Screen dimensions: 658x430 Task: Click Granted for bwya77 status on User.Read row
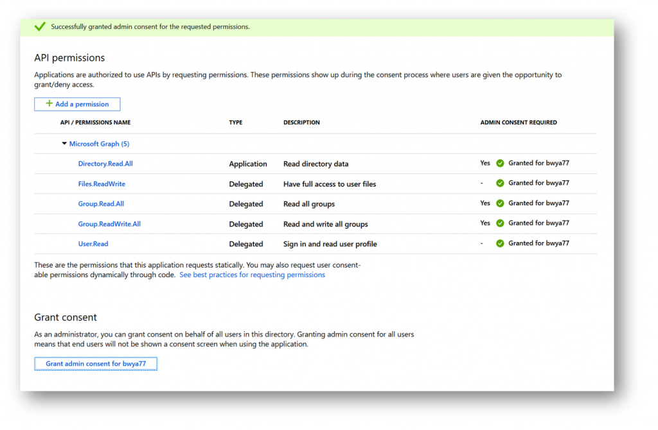pos(539,243)
